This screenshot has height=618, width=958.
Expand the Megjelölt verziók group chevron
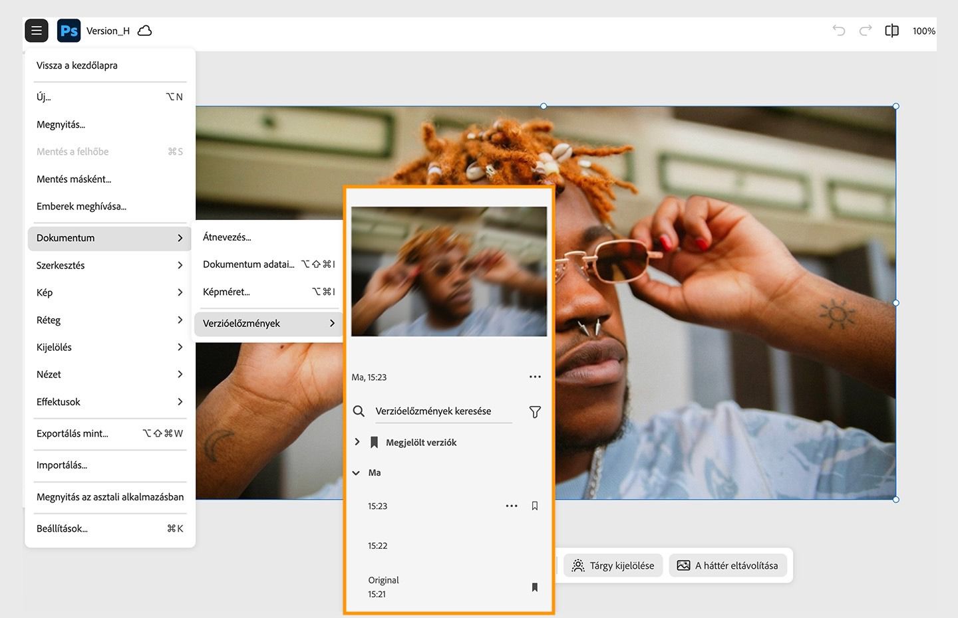click(357, 442)
